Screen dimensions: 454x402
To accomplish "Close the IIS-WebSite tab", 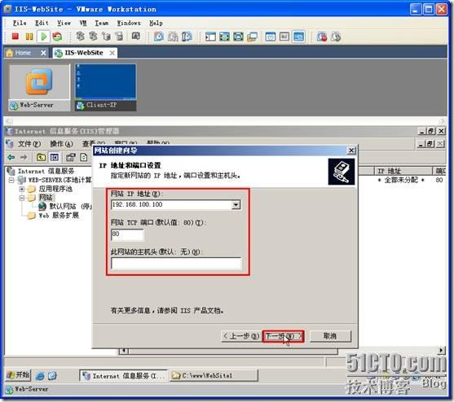I will (112, 53).
